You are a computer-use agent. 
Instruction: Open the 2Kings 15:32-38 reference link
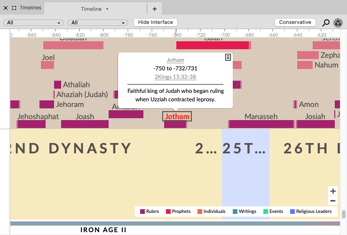click(x=175, y=76)
